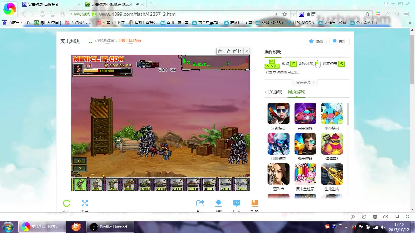The image size is (415, 233).
Task: Open bookmark 星期五直播么
Action: pyautogui.click(x=143, y=22)
